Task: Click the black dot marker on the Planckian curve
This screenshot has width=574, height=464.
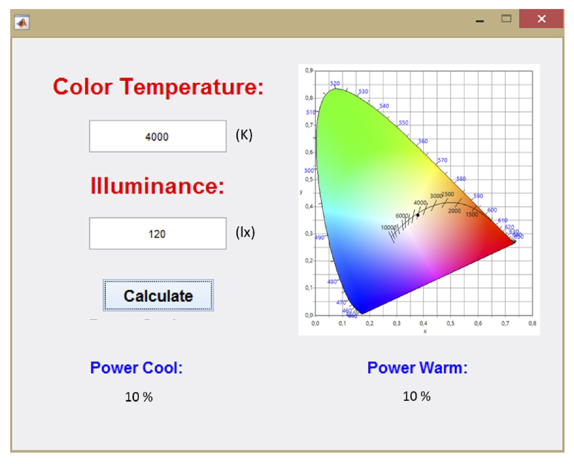Action: [x=418, y=215]
